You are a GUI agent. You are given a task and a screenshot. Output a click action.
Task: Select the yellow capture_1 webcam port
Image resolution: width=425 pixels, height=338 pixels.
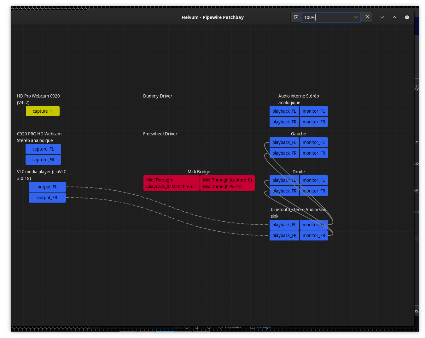(43, 111)
